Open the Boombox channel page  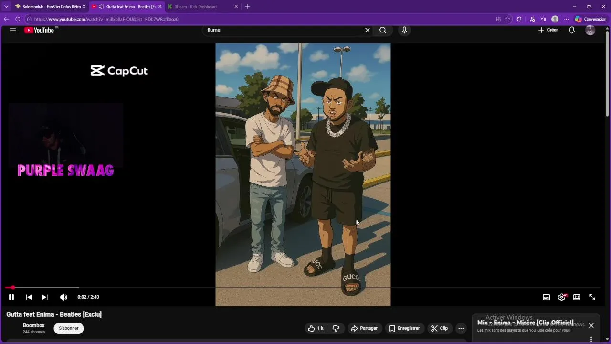34,325
